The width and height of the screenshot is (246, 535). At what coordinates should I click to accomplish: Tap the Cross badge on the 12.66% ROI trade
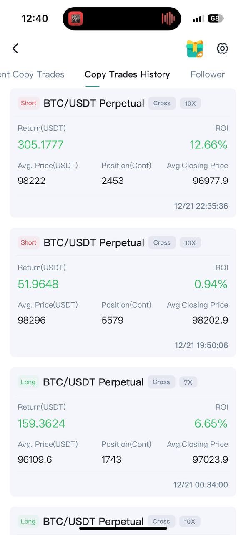[x=162, y=103]
